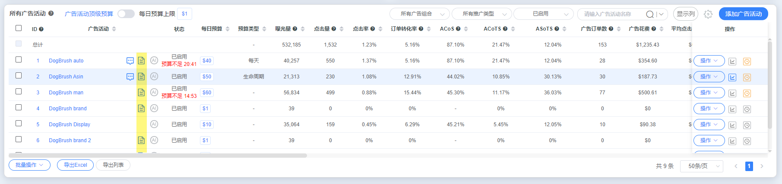Open 所有推广类型 dropdown
Image resolution: width=782 pixels, height=184 pixels.
tap(481, 14)
